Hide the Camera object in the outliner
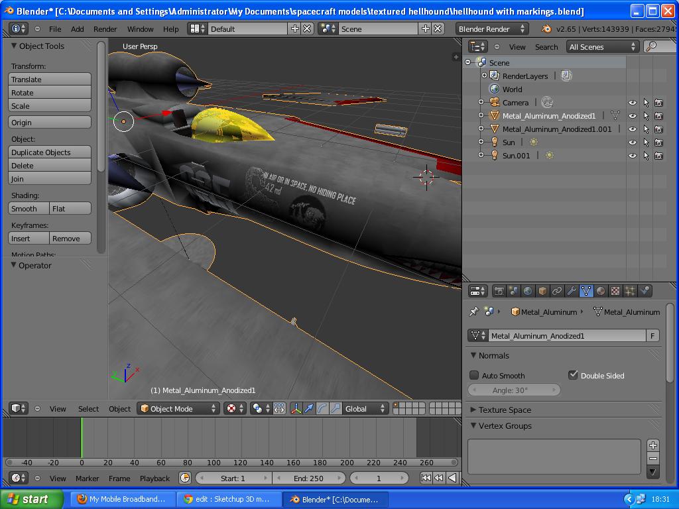The height and width of the screenshot is (509, 679). pos(632,102)
